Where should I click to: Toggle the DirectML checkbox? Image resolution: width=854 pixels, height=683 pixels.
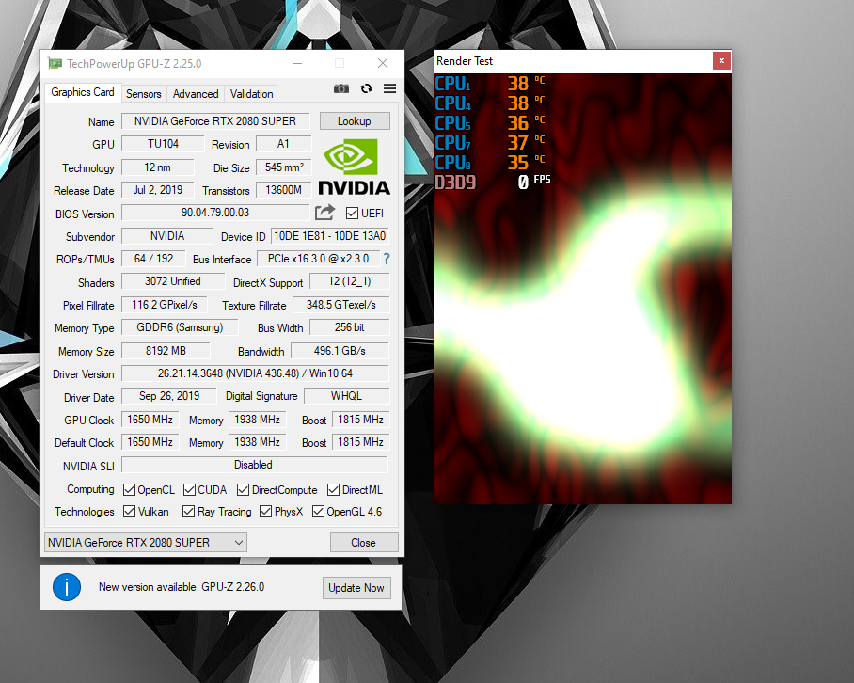333,489
